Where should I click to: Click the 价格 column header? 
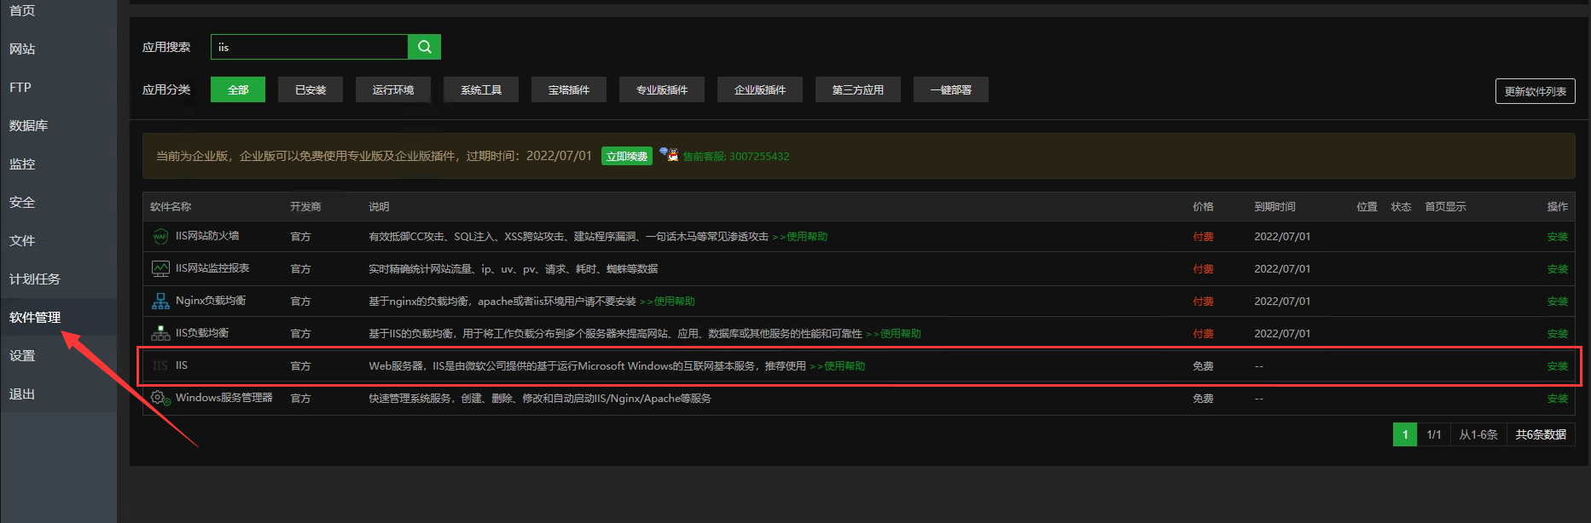tap(1203, 207)
